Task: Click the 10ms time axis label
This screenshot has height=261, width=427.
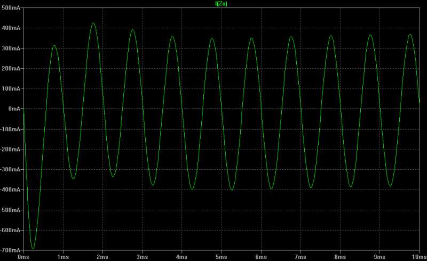Action: [419, 257]
